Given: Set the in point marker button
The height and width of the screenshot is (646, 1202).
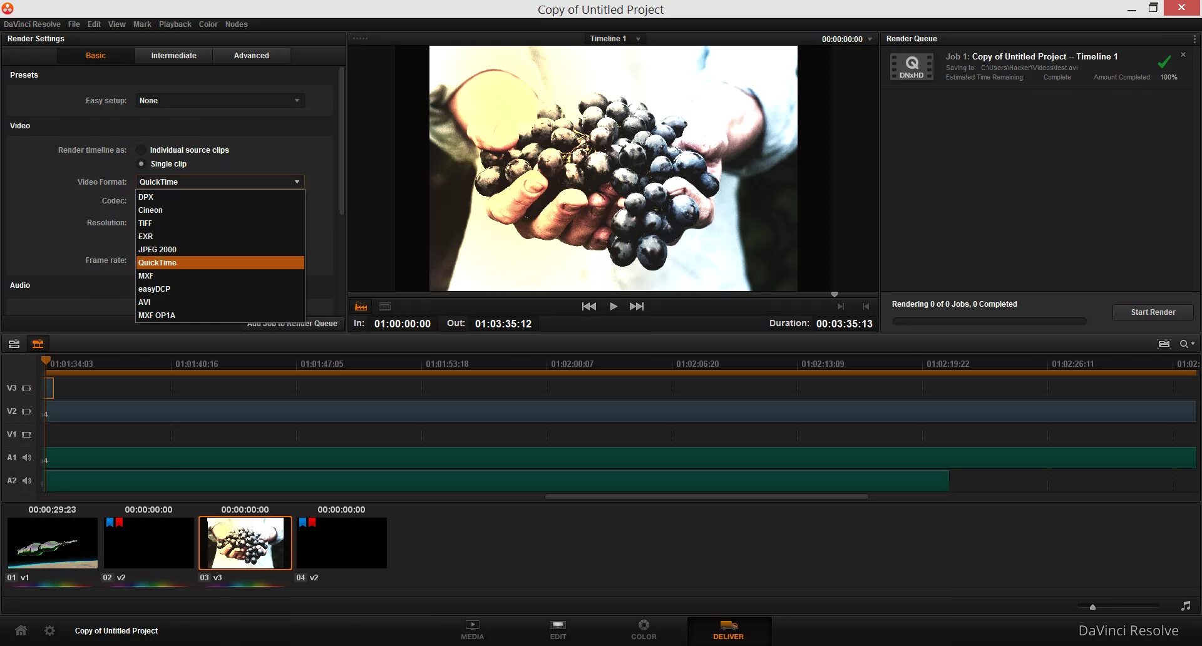Looking at the screenshot, I should 866,306.
